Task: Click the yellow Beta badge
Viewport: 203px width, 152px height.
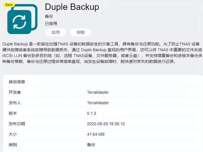Action: (9, 5)
